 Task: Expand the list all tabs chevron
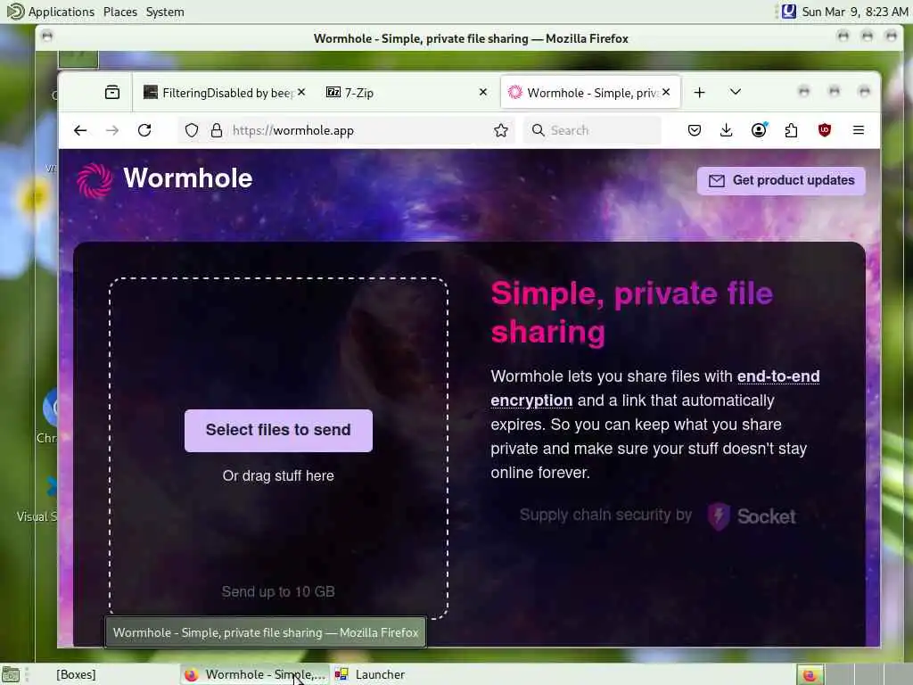736,92
